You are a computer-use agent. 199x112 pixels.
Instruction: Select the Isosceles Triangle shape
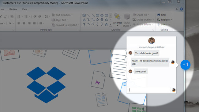(84, 20)
